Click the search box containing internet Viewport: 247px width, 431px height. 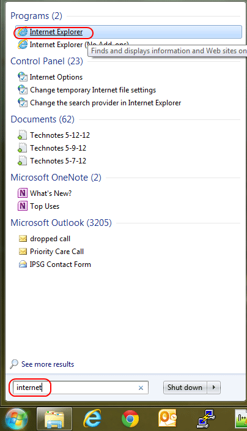click(x=81, y=388)
